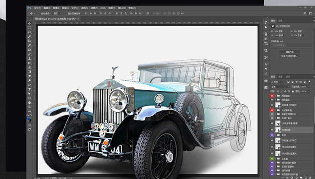The image size is (315, 179).
Task: Enable the Auto-Select checkbox
Action: [x=39, y=14]
